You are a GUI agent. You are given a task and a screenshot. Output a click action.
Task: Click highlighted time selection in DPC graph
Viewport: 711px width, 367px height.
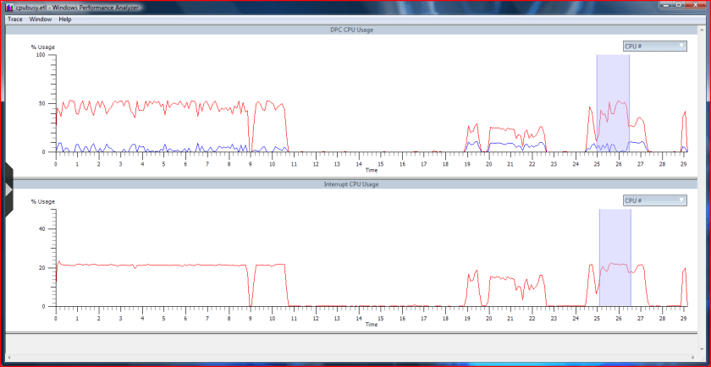click(613, 101)
